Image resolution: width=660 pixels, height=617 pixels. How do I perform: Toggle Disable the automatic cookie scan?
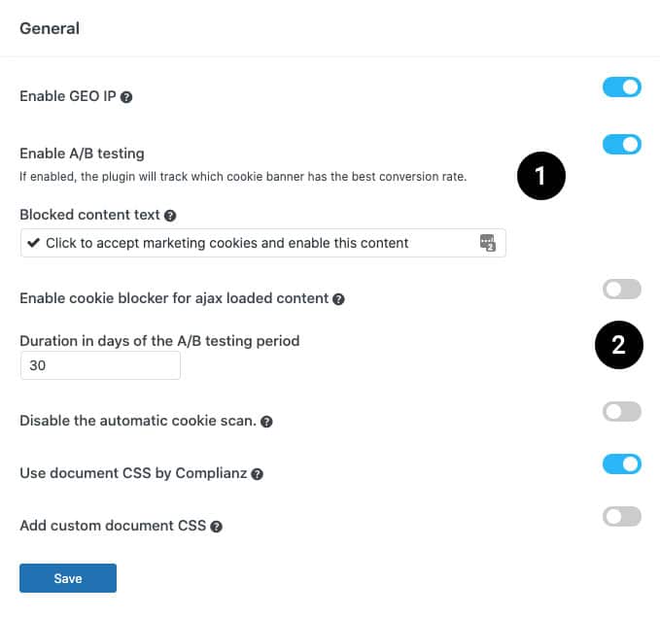622,411
